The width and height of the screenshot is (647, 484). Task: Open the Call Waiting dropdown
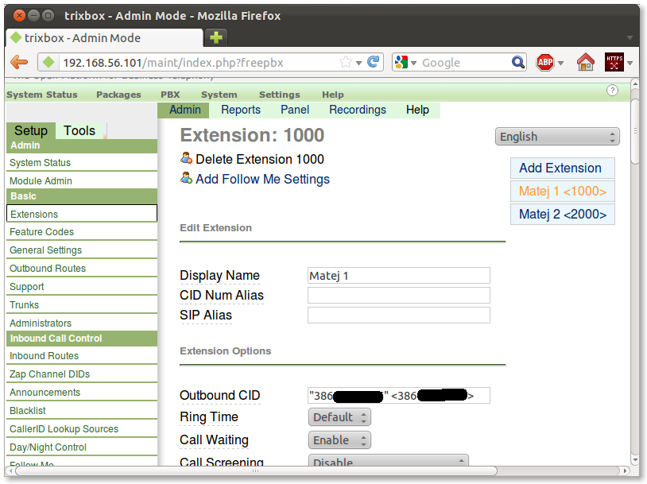click(339, 440)
